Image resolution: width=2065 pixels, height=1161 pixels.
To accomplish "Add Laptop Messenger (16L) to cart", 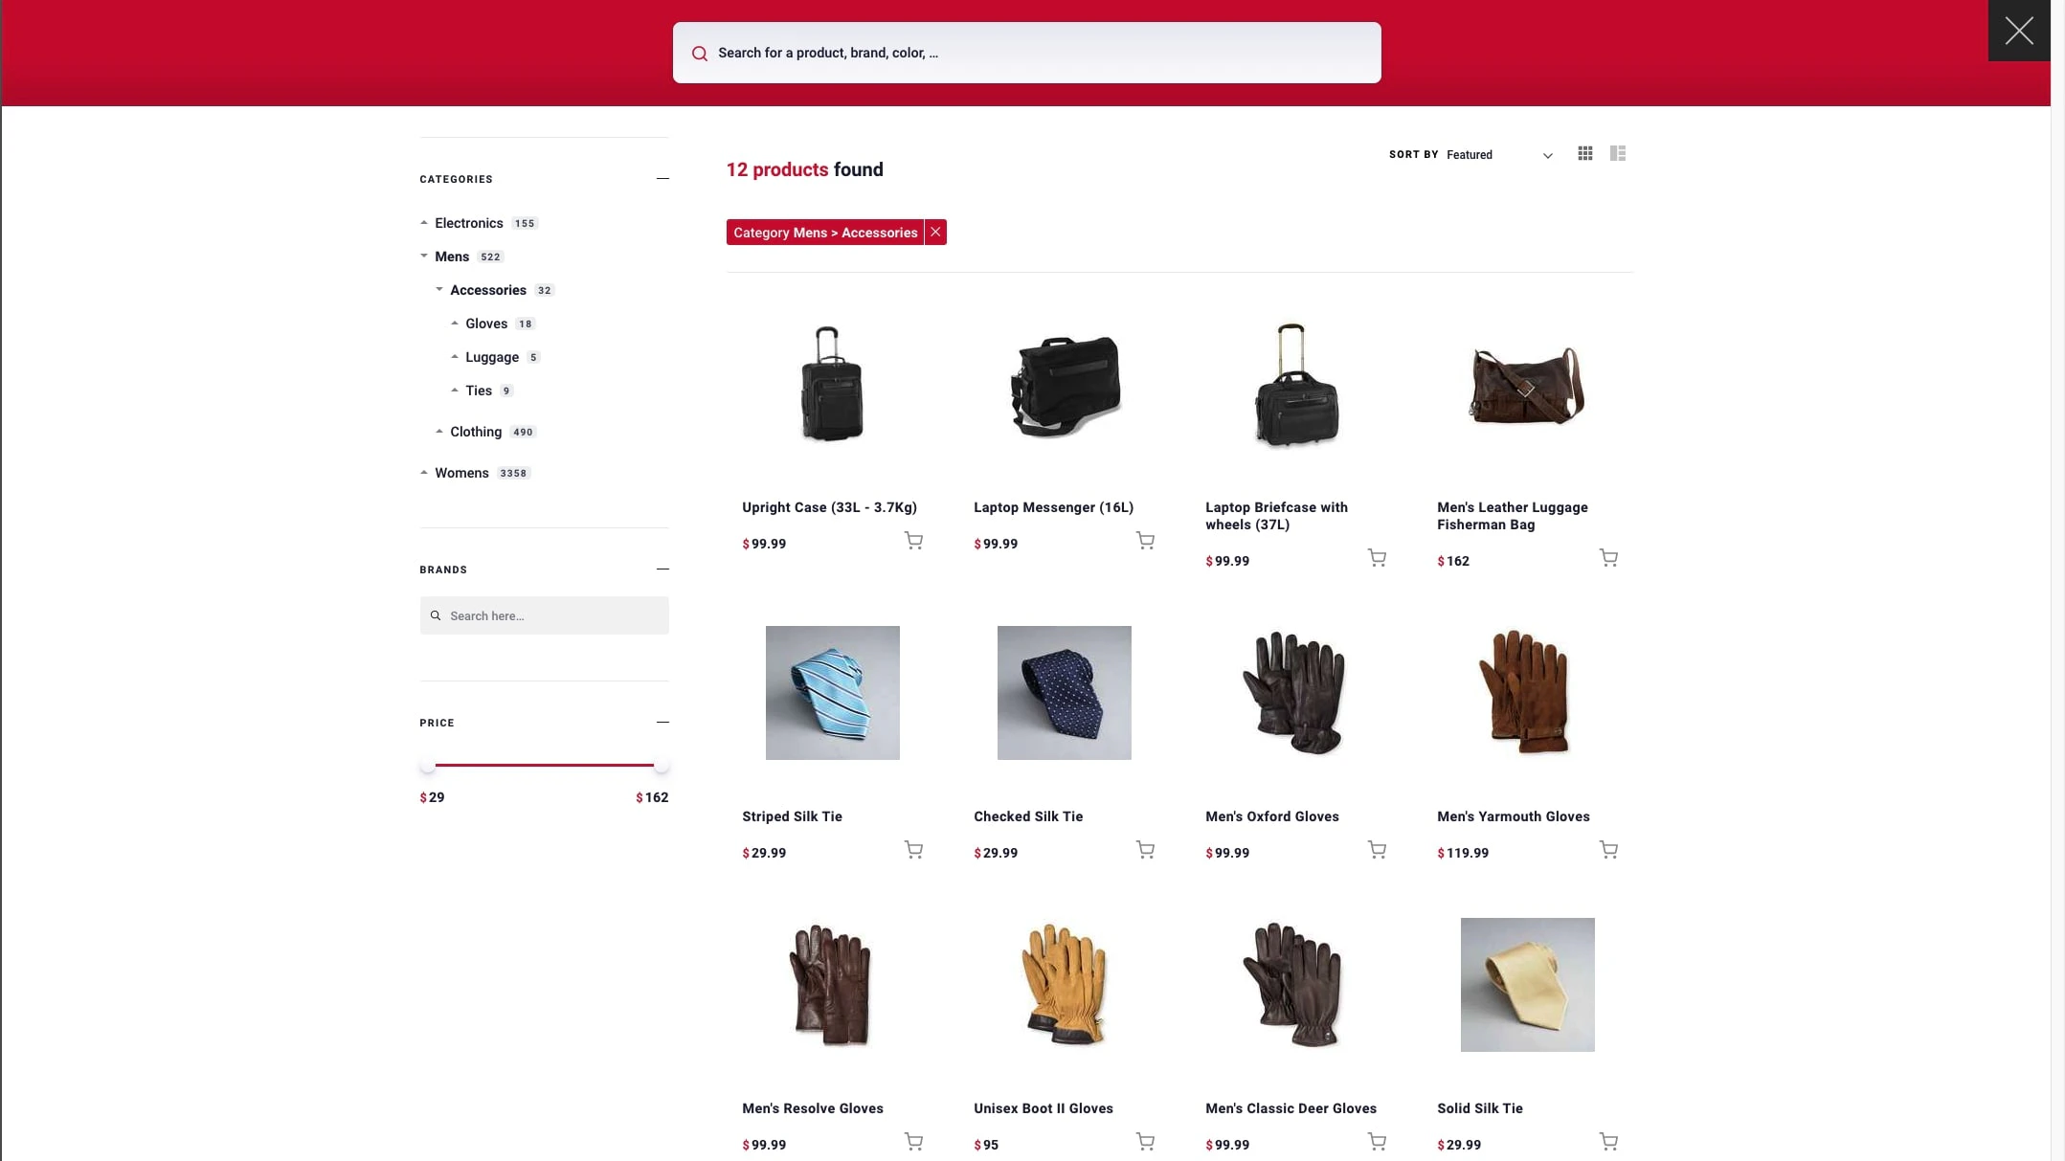I will pyautogui.click(x=1145, y=541).
